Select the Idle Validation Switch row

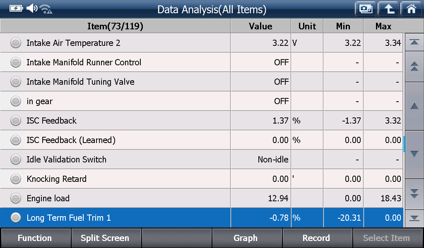coord(202,160)
